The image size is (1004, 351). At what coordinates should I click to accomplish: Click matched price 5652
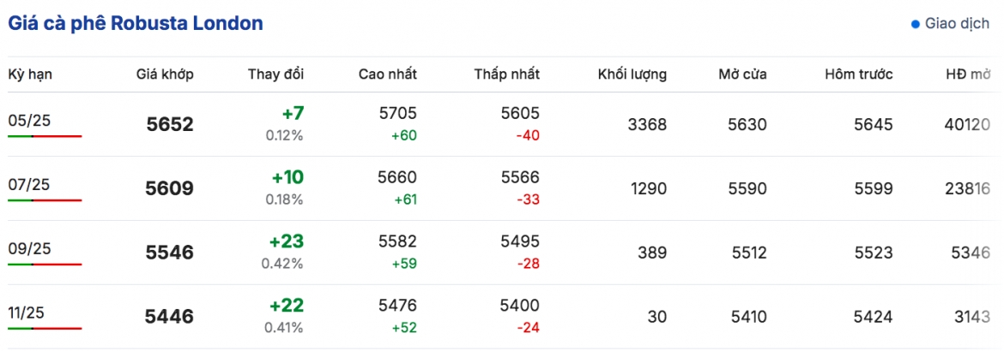(170, 124)
